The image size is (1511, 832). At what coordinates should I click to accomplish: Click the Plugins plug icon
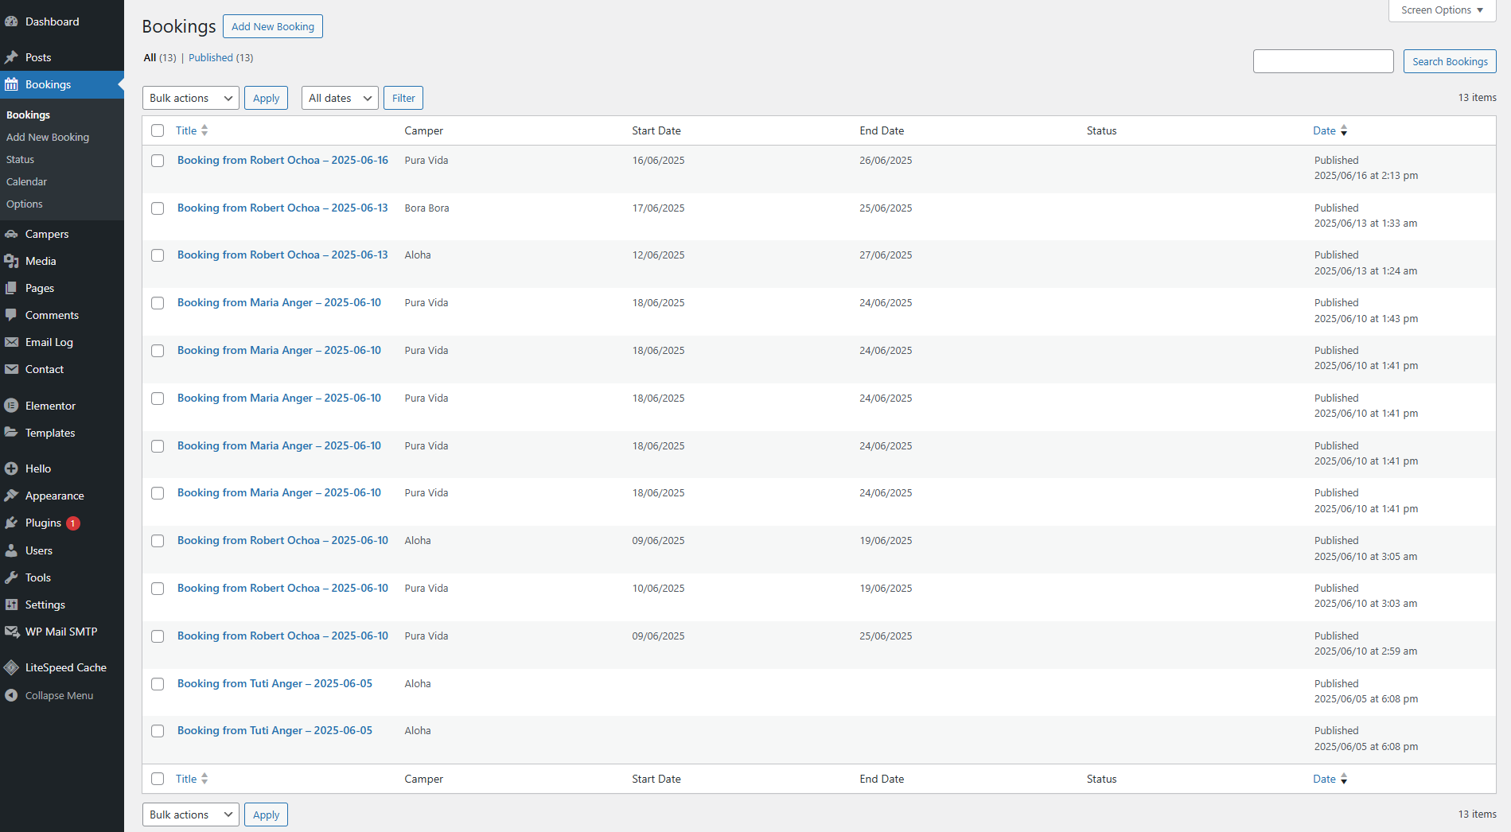(x=11, y=523)
